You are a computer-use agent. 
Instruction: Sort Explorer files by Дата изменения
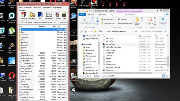(145, 36)
